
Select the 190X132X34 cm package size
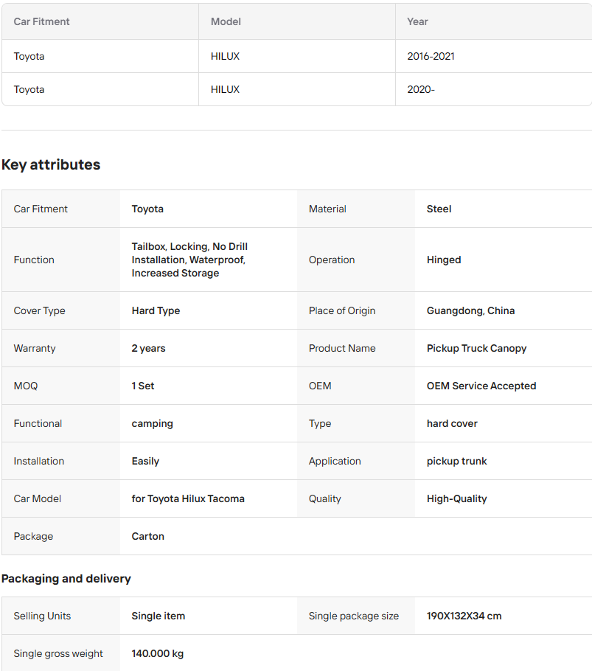(x=464, y=616)
